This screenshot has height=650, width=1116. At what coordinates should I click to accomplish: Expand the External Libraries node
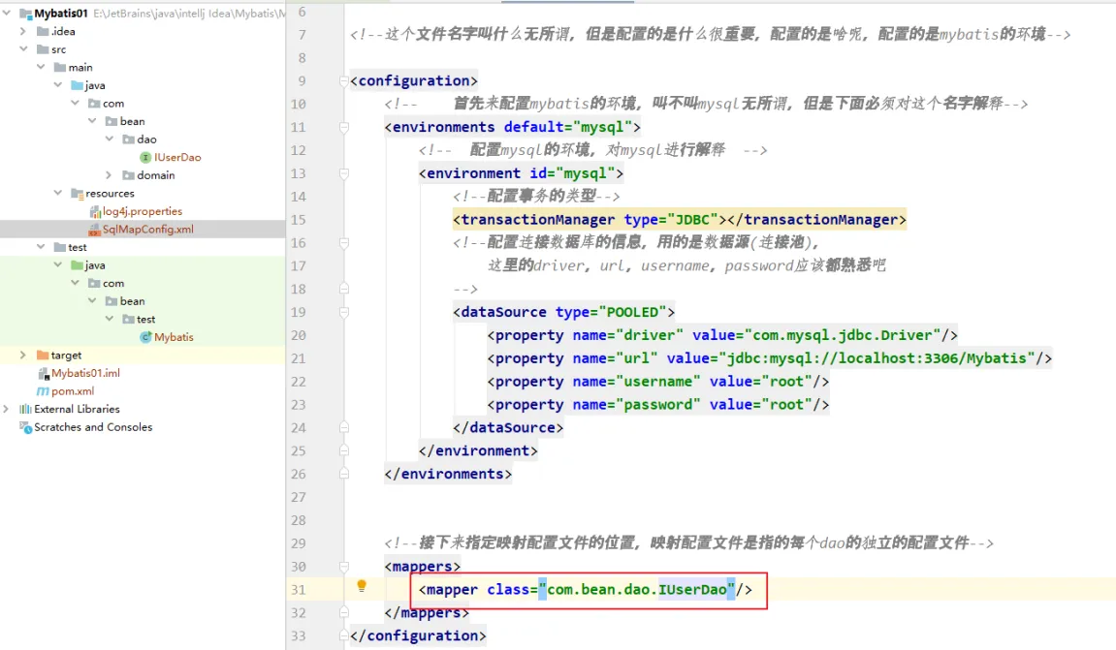click(7, 409)
